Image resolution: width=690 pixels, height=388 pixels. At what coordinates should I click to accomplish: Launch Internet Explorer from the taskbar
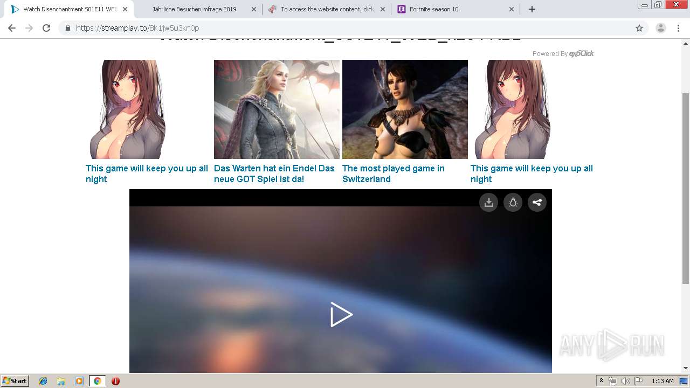(x=43, y=381)
